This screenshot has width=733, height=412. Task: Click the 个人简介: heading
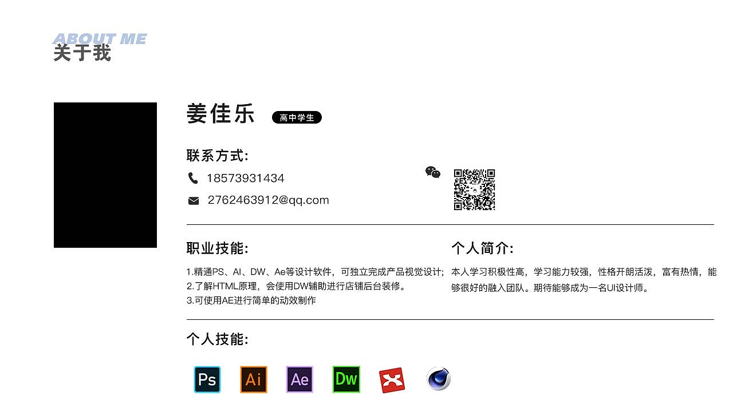pos(483,248)
